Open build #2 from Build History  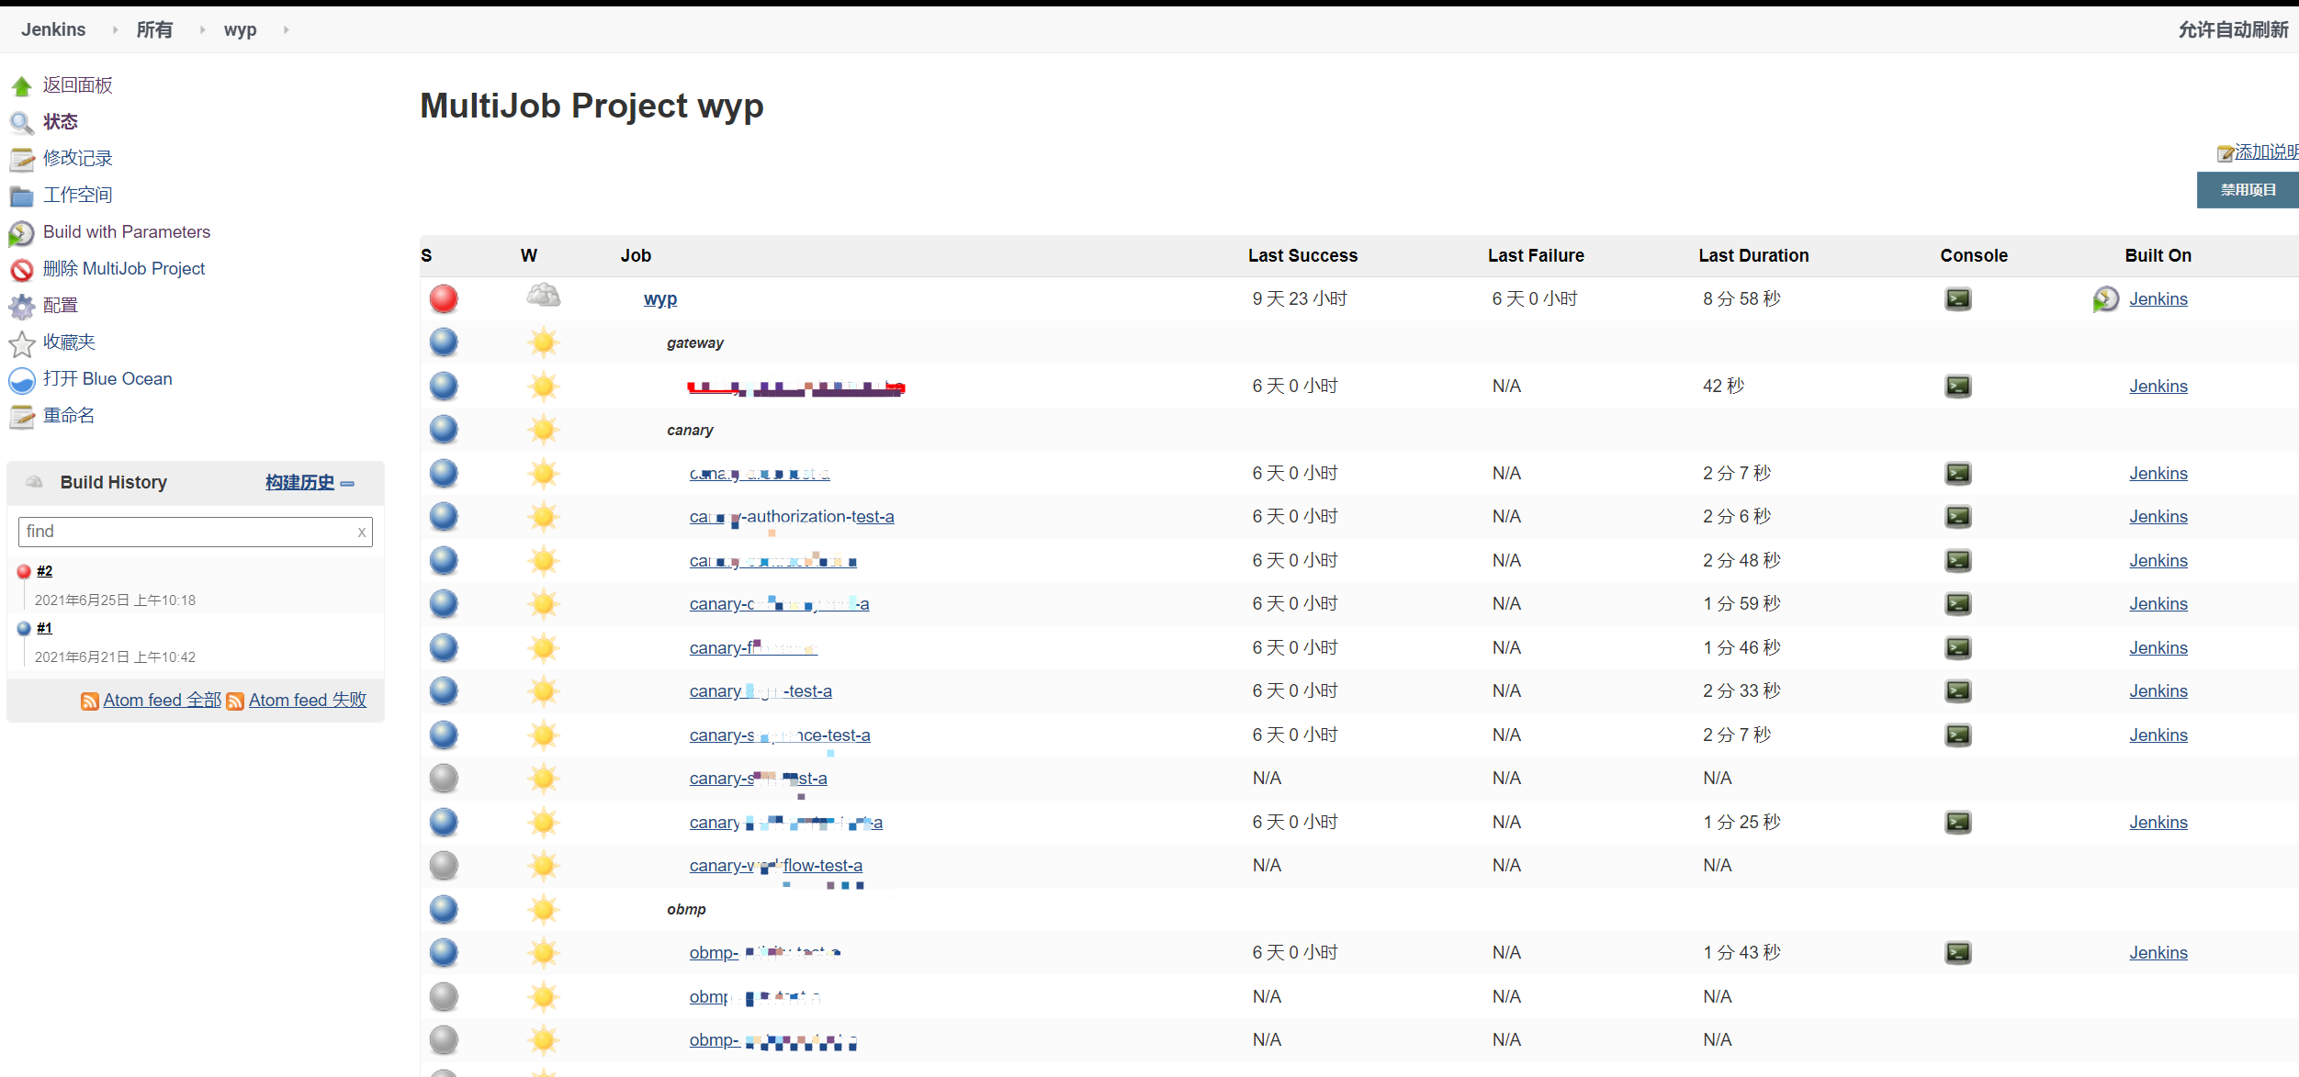(x=45, y=571)
